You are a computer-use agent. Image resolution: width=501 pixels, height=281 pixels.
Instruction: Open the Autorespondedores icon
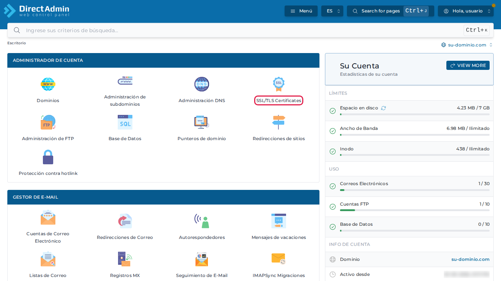pyautogui.click(x=202, y=221)
